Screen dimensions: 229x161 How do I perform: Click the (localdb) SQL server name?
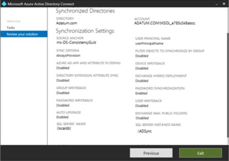pyautogui.click(x=64, y=128)
